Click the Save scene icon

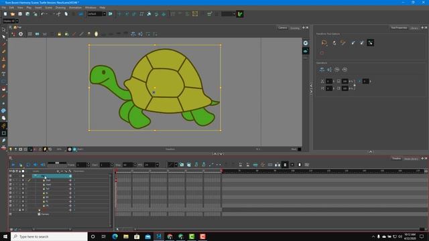pos(20,14)
